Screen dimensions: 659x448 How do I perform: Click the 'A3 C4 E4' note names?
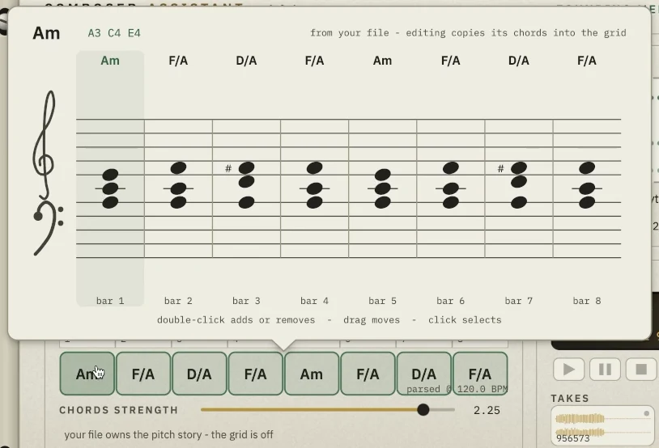point(114,32)
